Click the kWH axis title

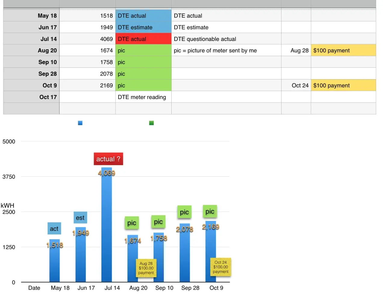[x=7, y=206]
